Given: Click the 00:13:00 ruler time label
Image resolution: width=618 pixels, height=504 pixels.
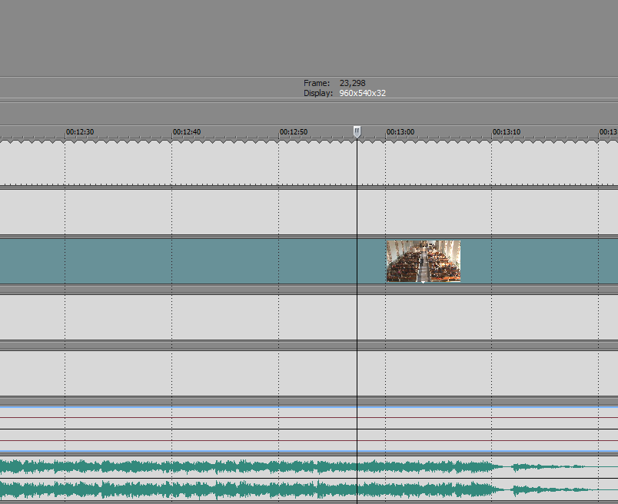Looking at the screenshot, I should tap(400, 132).
